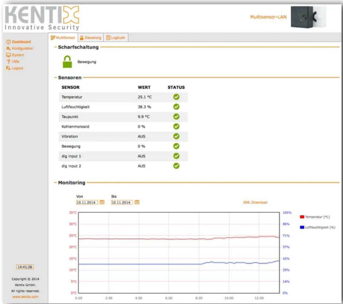Collapse the Monitoring section
The width and height of the screenshot is (343, 304).
[56, 183]
